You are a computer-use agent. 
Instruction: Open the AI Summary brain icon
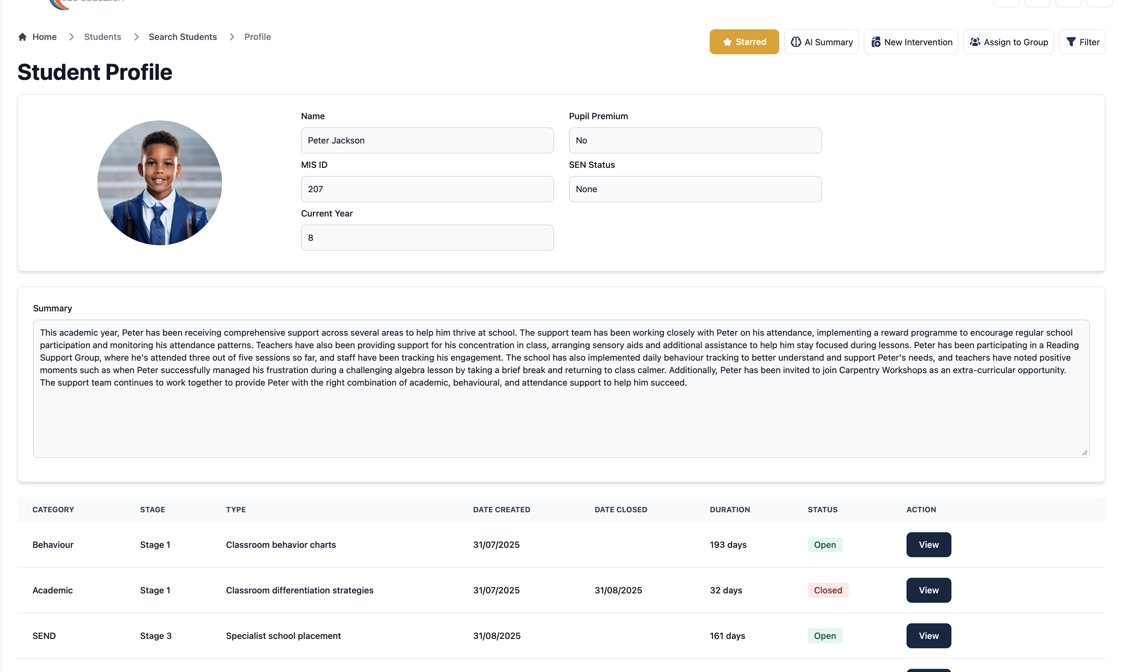coord(795,42)
